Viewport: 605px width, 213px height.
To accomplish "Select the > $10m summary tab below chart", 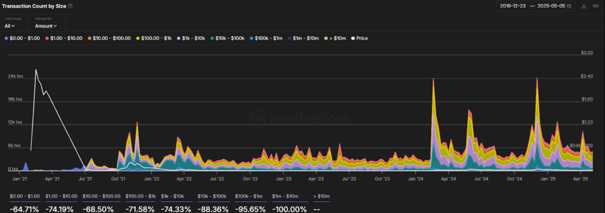I will point(321,197).
